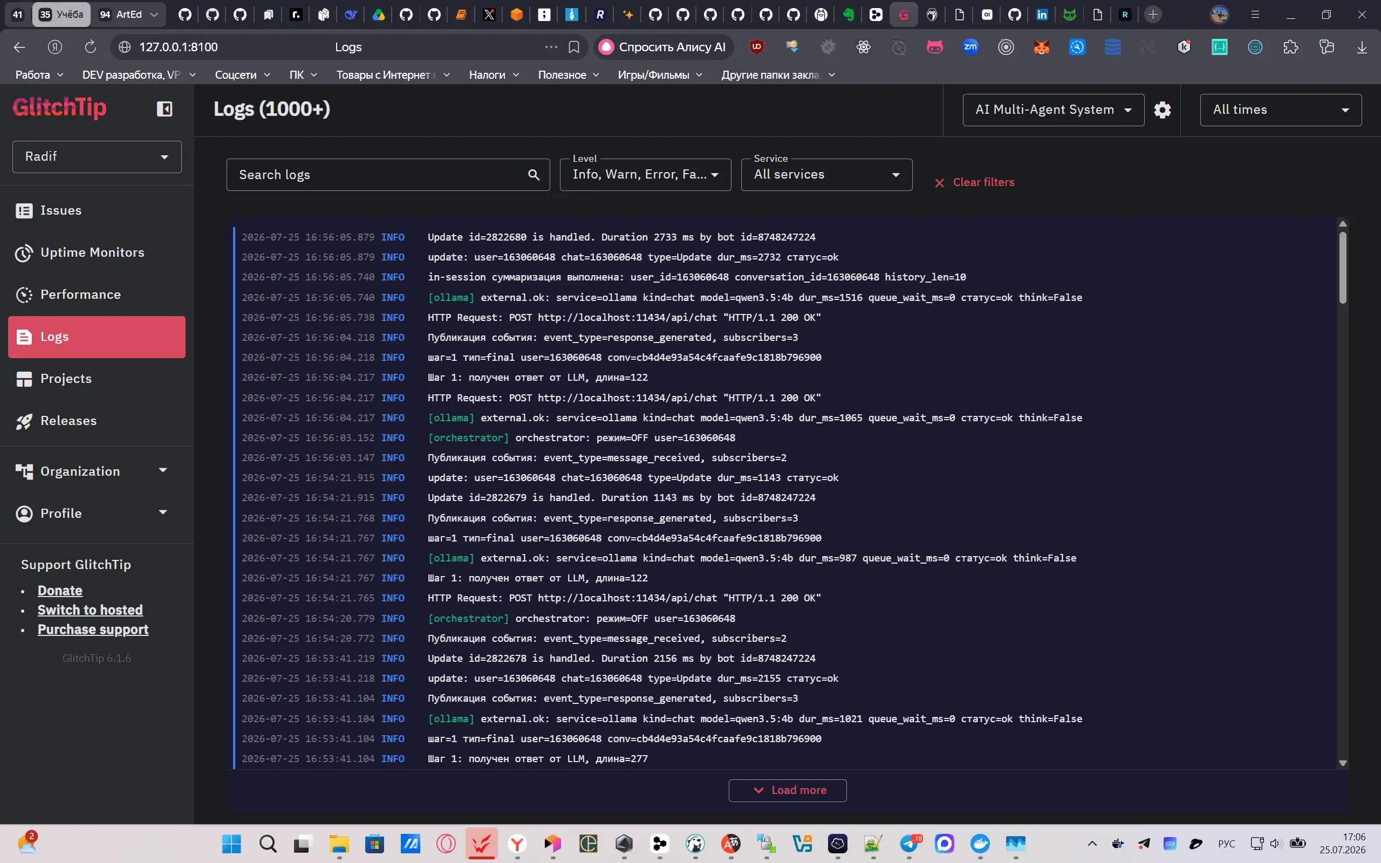Open Projects in the sidebar

(x=97, y=379)
